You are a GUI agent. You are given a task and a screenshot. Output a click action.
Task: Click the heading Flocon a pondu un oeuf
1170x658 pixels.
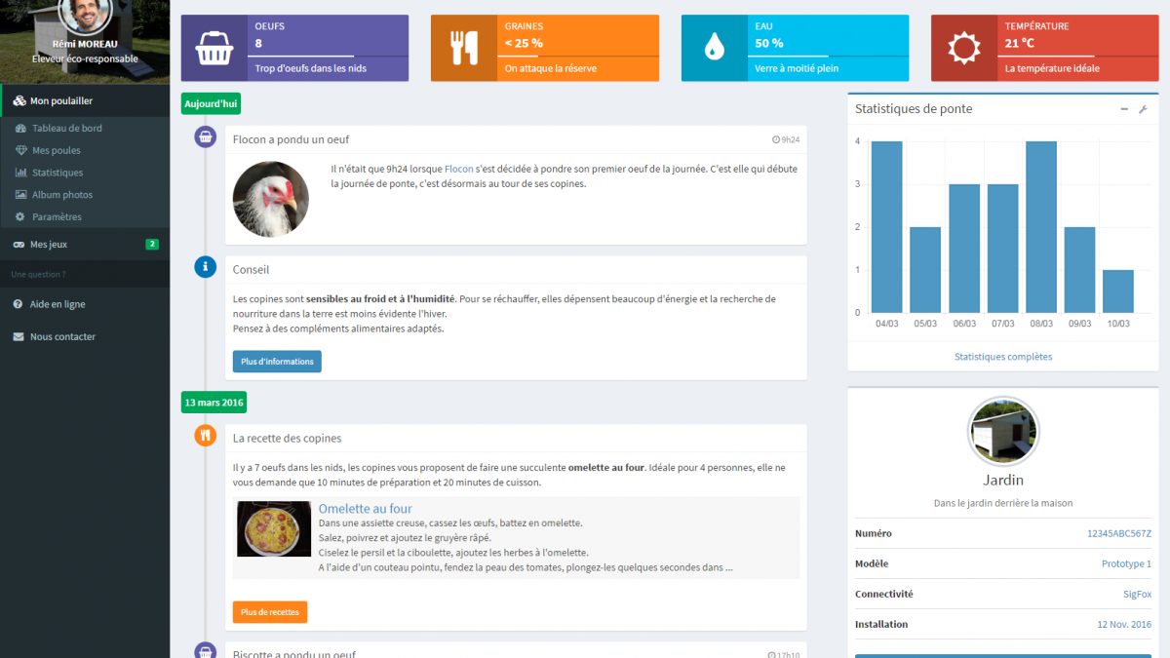(291, 140)
